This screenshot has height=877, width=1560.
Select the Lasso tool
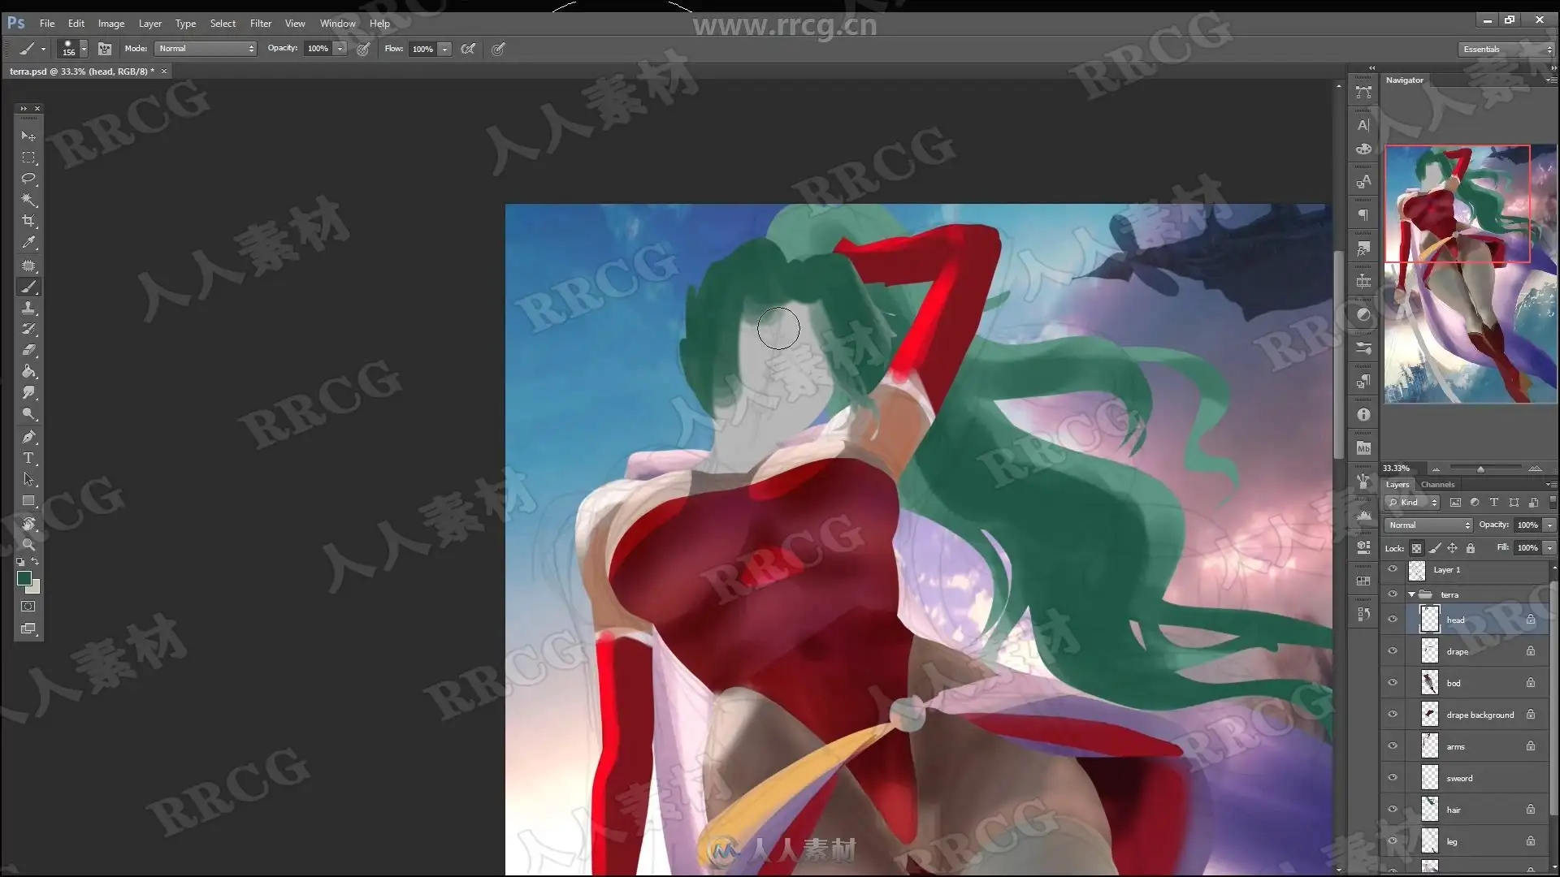[28, 179]
